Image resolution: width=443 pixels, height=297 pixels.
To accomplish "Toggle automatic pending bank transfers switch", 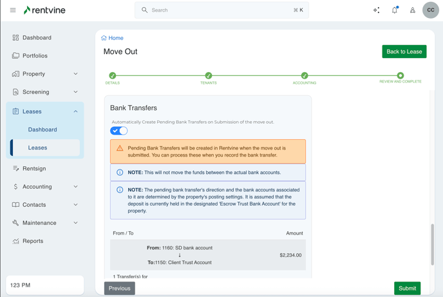I will pos(119,131).
